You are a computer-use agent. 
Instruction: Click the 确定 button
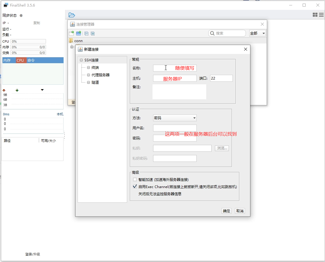tap(227, 211)
